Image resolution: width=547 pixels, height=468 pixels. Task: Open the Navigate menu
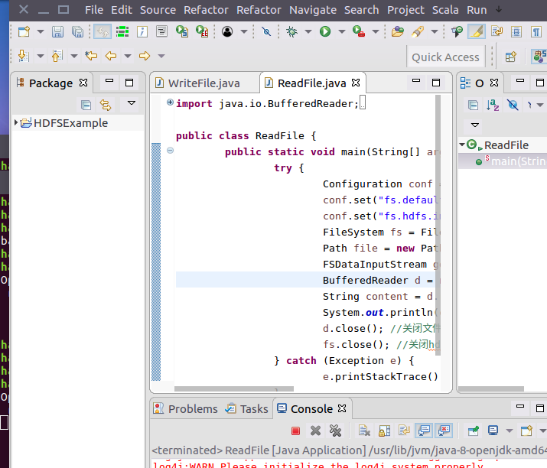pos(313,10)
